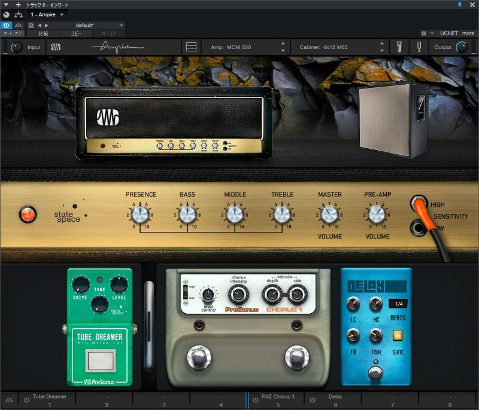Open the settings gear icon
The height and width of the screenshot is (410, 479).
pyautogui.click(x=424, y=33)
